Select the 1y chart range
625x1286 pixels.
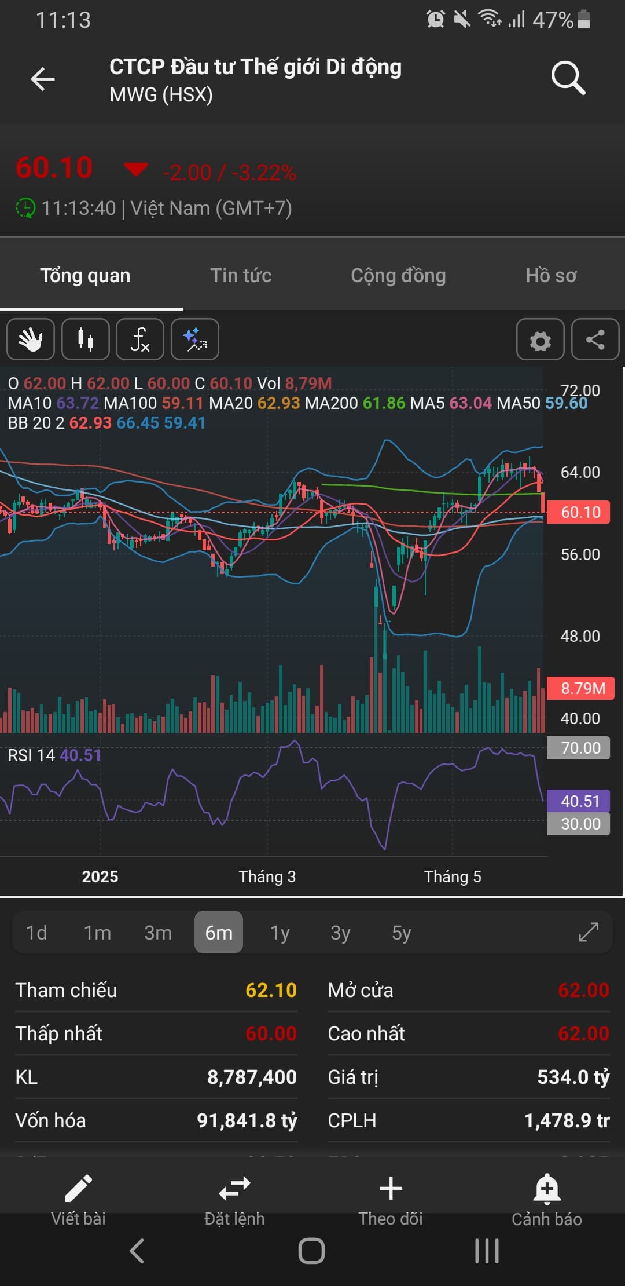[280, 933]
